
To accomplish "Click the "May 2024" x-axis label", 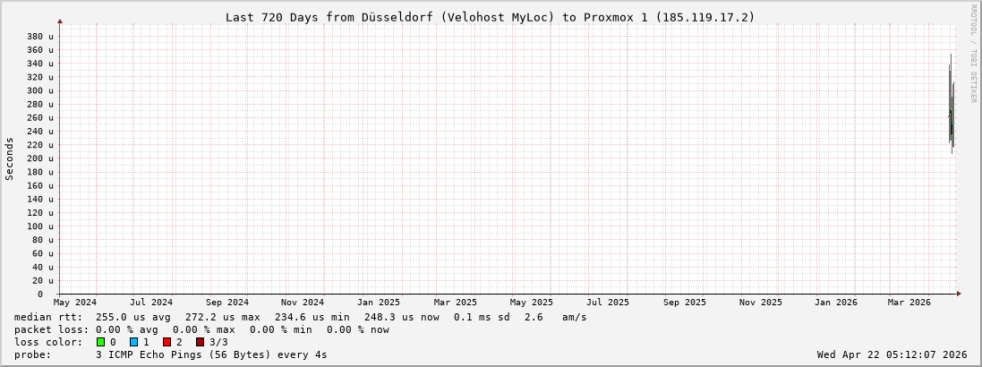I will pyautogui.click(x=75, y=303).
